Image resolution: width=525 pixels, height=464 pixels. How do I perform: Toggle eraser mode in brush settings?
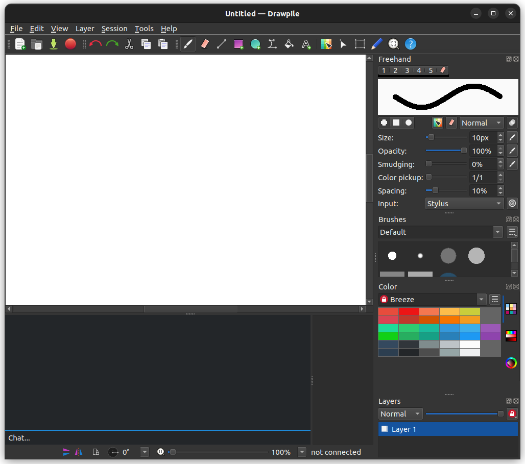point(451,123)
